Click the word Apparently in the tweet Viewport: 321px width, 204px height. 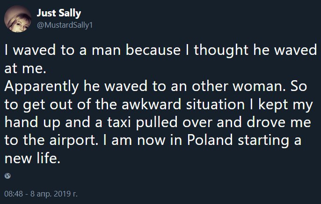pyautogui.click(x=42, y=87)
